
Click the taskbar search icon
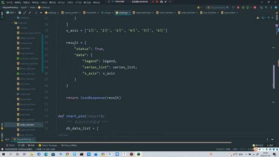pyautogui.click(x=10, y=154)
